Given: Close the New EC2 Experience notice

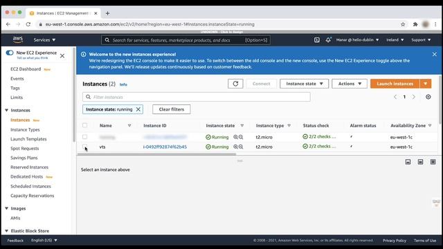Looking at the screenshot, I should point(62,56).
